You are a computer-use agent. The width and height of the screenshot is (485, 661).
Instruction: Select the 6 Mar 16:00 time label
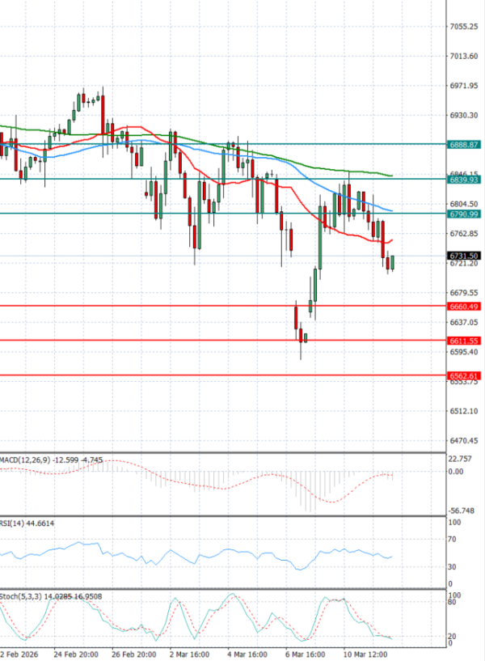(x=304, y=652)
